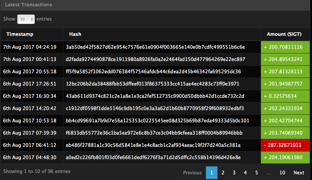Screen dimensions: 312x180
Task: Open the Show entries count dropdown
Action: point(26,19)
